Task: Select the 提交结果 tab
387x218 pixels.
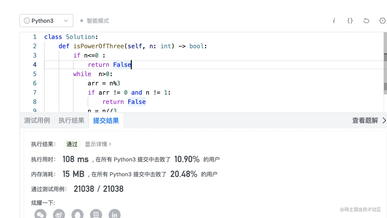Action: tap(106, 121)
